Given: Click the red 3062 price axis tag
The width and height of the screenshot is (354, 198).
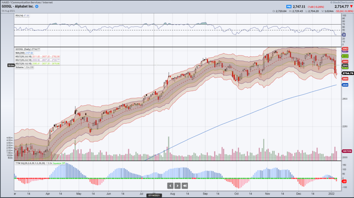Looking at the screenshot, I should coord(345,48).
